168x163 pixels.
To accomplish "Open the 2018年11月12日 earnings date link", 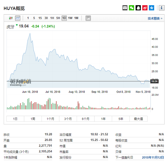I will [153, 157].
